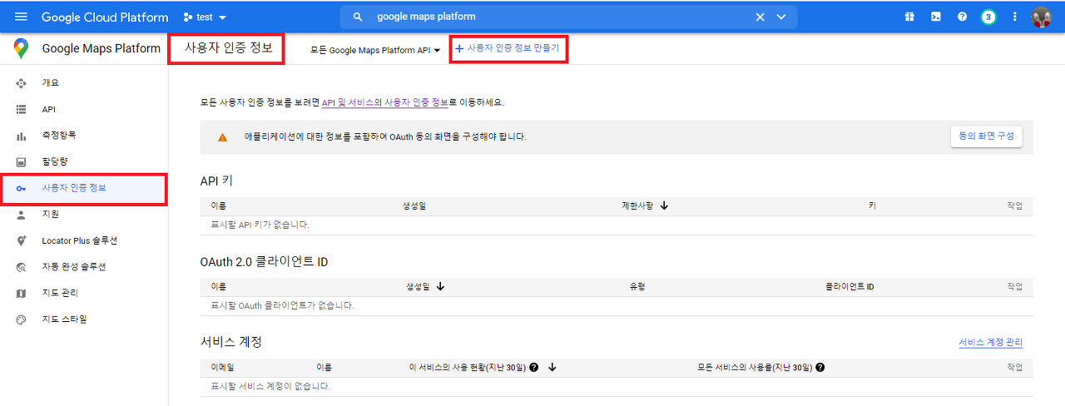The width and height of the screenshot is (1065, 406).
Task: Open the help question mark icon
Action: 962,17
